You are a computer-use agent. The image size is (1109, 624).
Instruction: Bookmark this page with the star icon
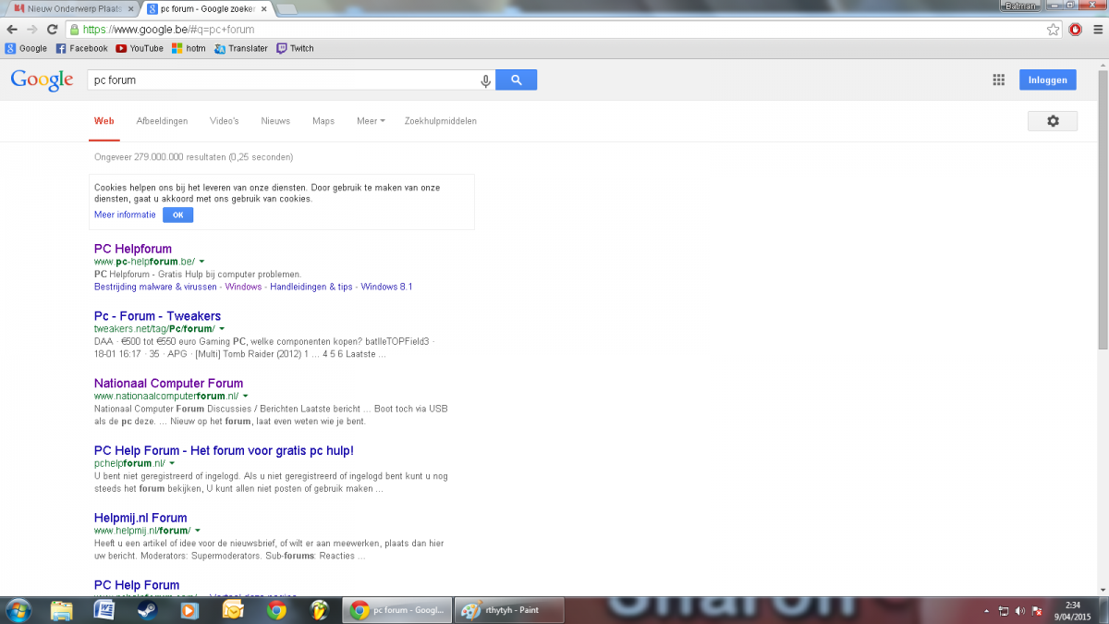pos(1053,30)
